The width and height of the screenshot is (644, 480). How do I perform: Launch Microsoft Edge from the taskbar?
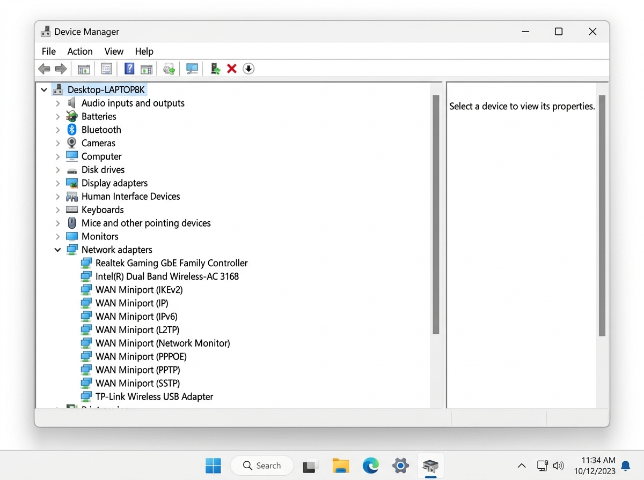pyautogui.click(x=371, y=466)
